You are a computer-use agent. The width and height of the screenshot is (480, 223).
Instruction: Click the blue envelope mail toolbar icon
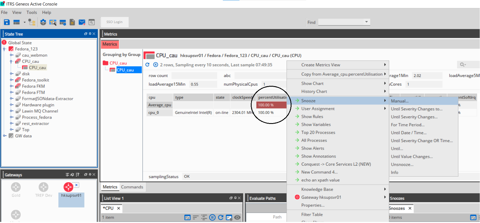coord(82,22)
